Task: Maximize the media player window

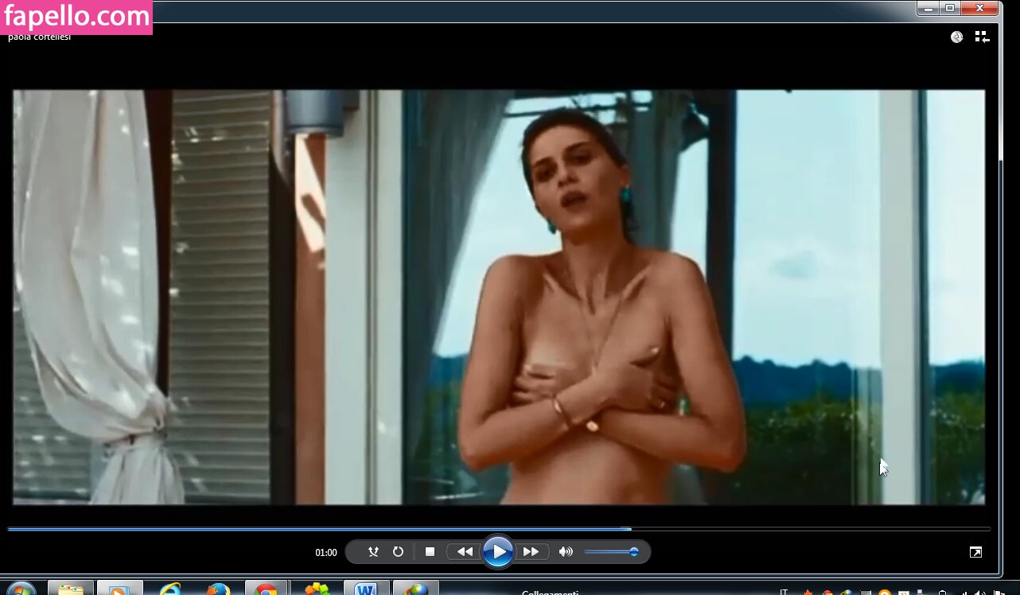Action: click(x=949, y=8)
